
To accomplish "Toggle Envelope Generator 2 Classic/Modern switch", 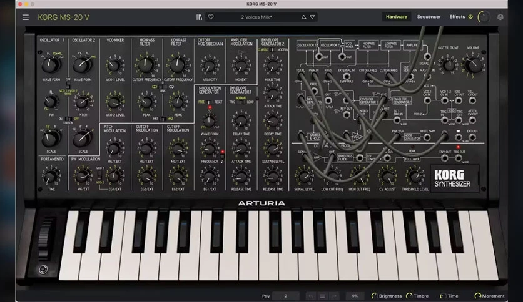I will (273, 50).
